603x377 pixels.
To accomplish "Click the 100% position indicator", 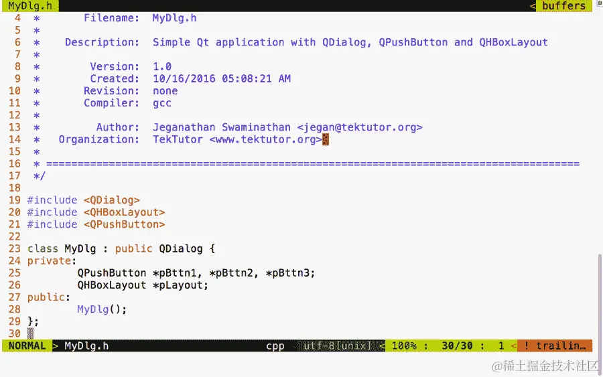I will coord(404,346).
